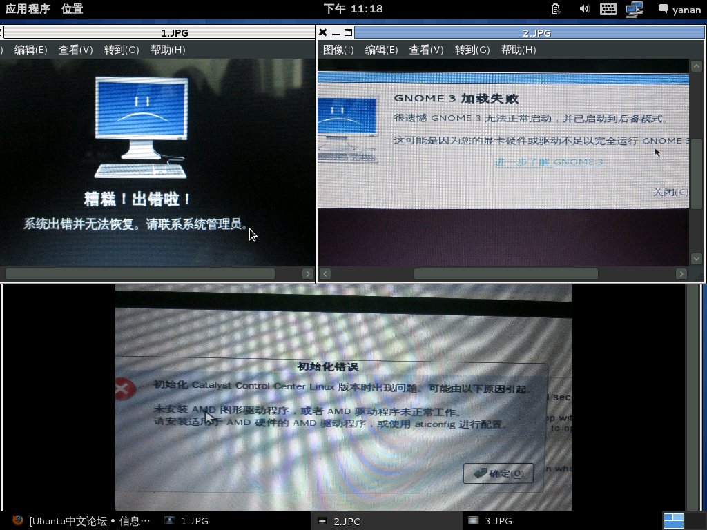This screenshot has height=530, width=707.
Task: Maximize the 2.JPG window
Action: click(x=348, y=32)
